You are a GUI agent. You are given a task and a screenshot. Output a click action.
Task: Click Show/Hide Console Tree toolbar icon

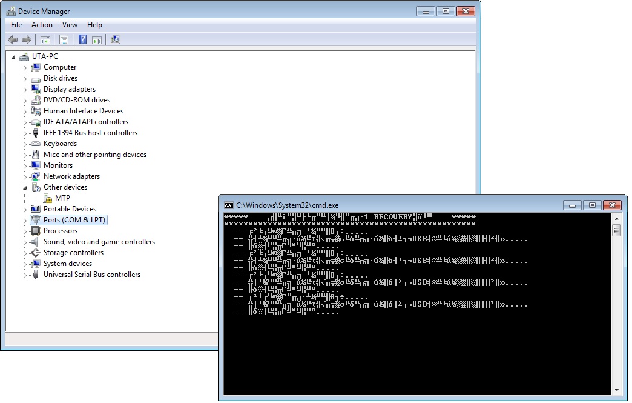45,39
